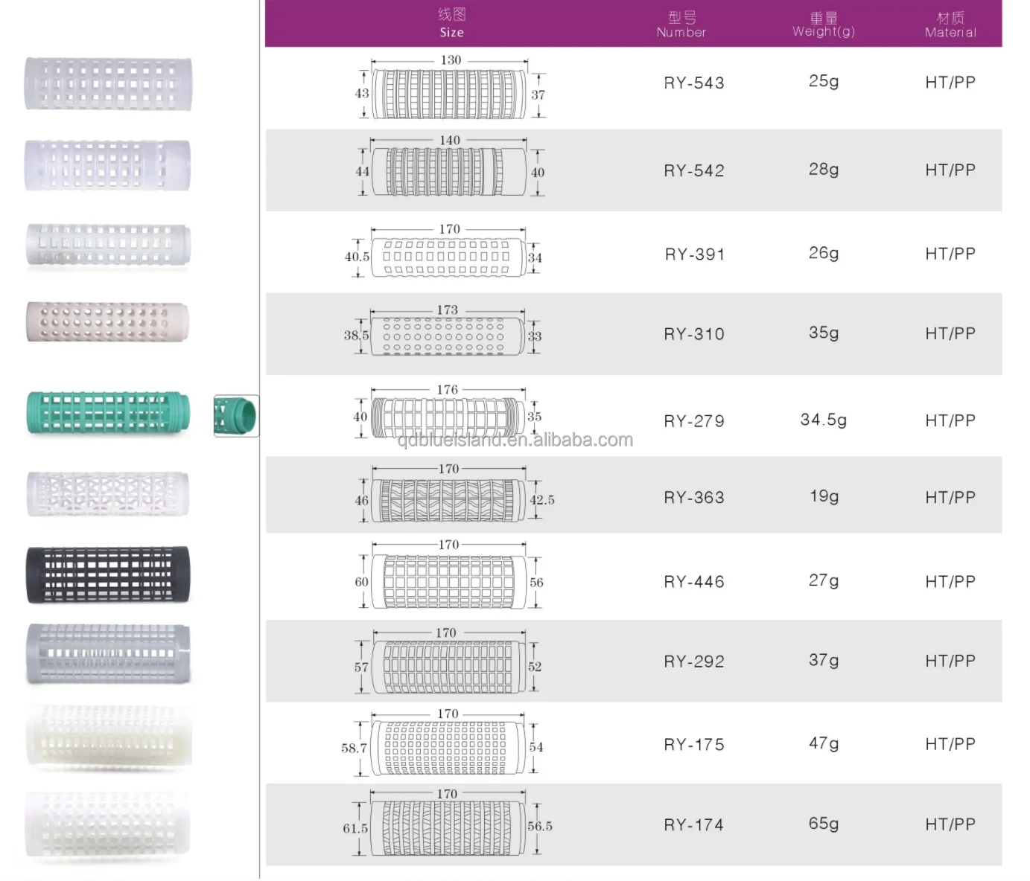Select the grey dye tube product photo
The image size is (1030, 881).
click(108, 654)
